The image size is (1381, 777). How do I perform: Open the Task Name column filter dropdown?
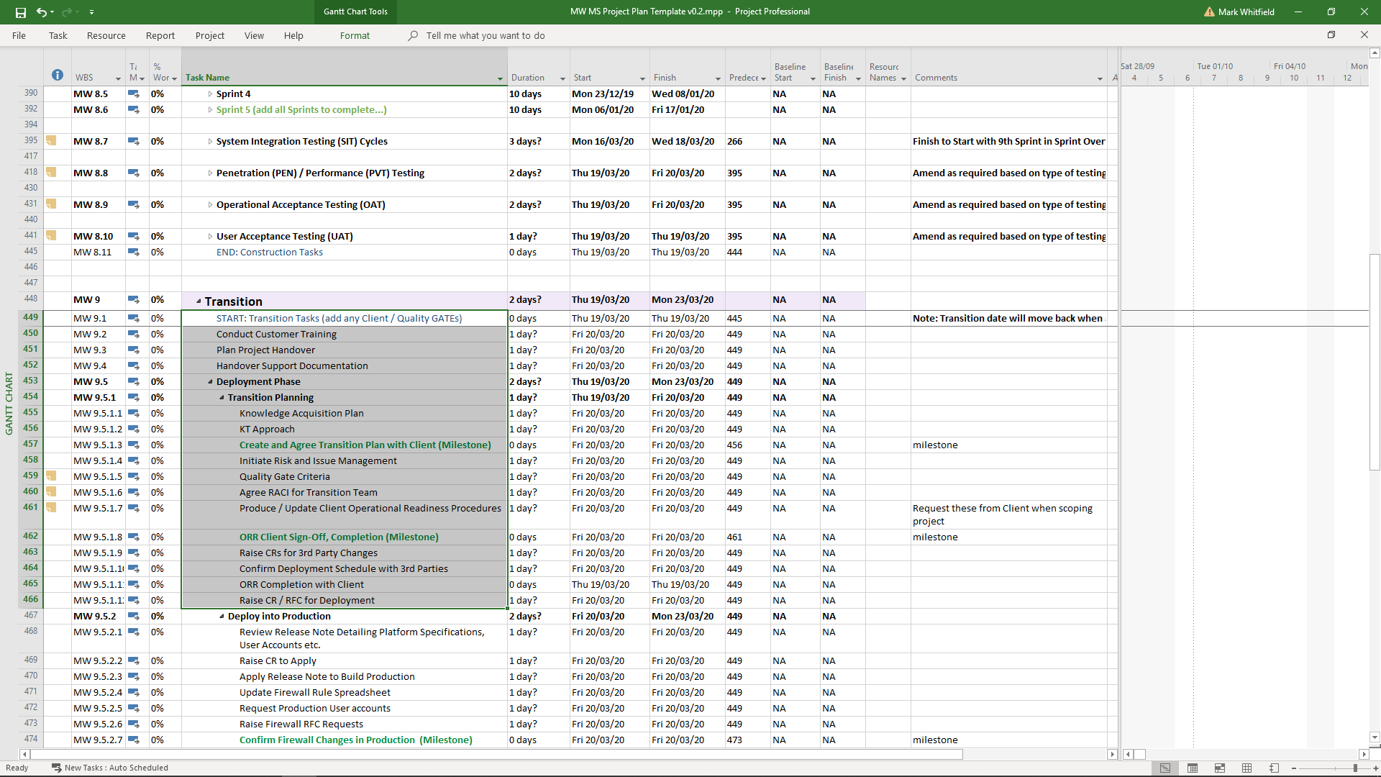pyautogui.click(x=500, y=78)
